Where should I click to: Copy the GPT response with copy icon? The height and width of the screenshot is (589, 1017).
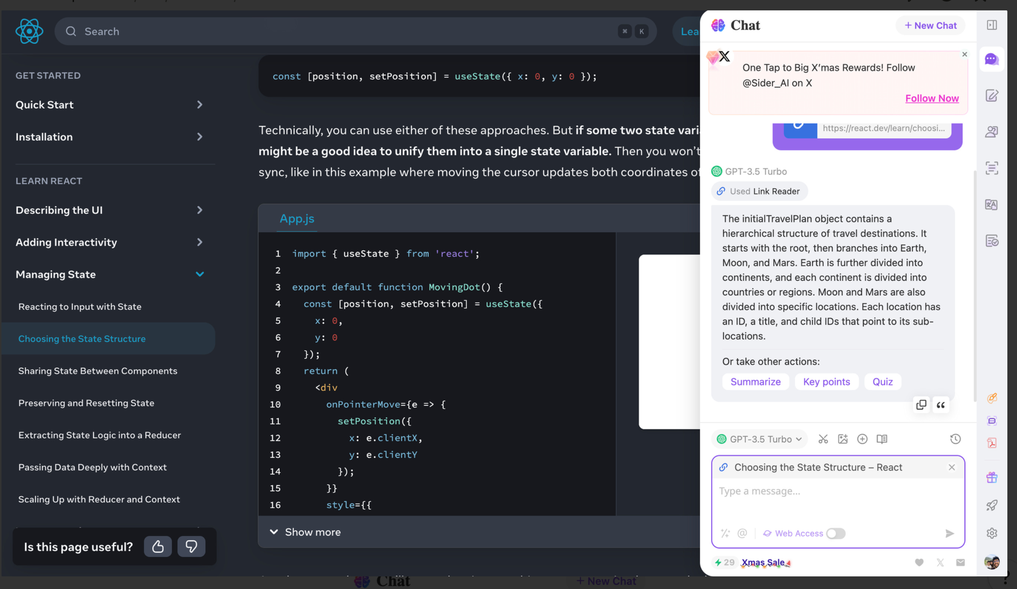pyautogui.click(x=921, y=405)
